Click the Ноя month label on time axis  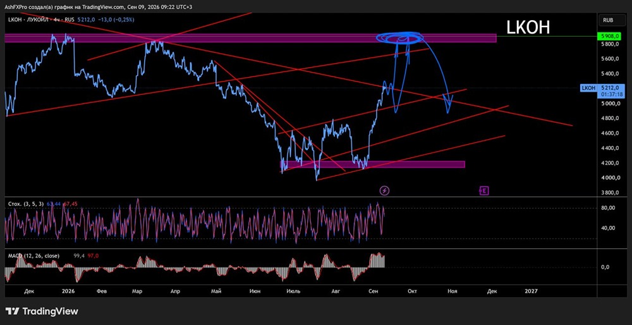click(453, 291)
